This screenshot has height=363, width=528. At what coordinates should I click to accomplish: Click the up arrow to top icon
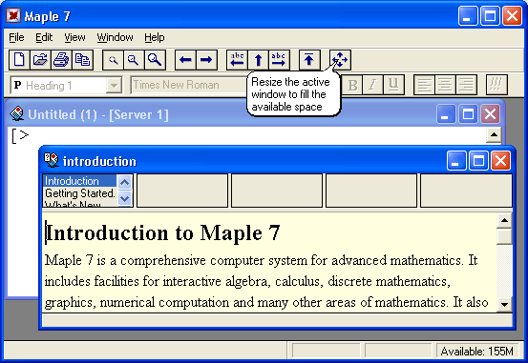click(x=309, y=60)
